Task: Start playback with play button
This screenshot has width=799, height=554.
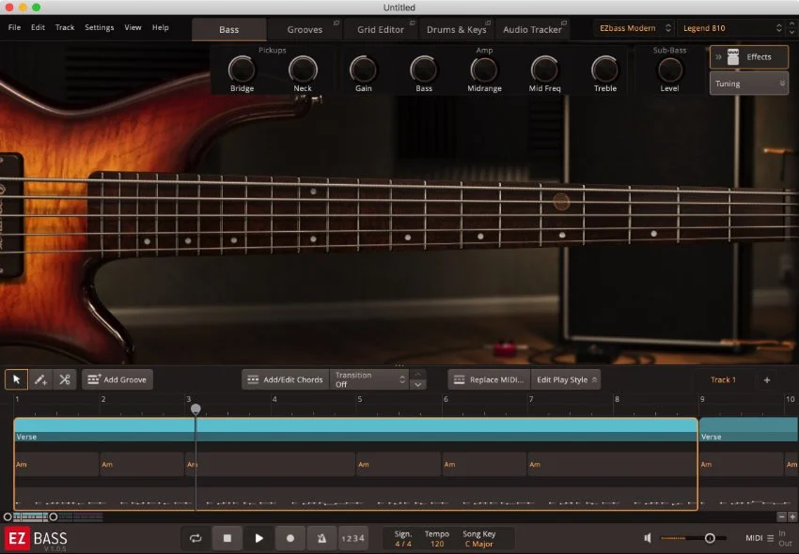Action: 258,538
